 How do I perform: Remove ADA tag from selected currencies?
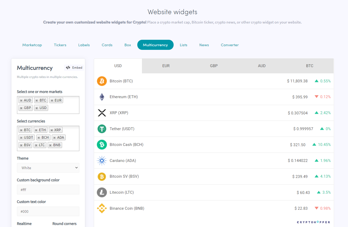coord(54,138)
